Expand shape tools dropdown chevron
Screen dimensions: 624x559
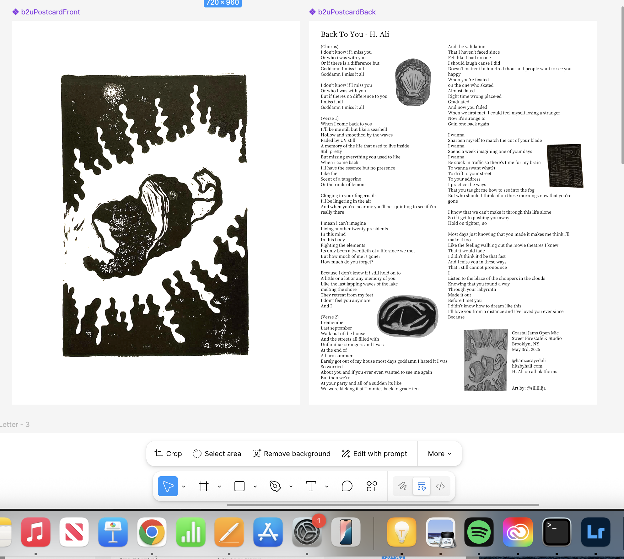(x=255, y=487)
